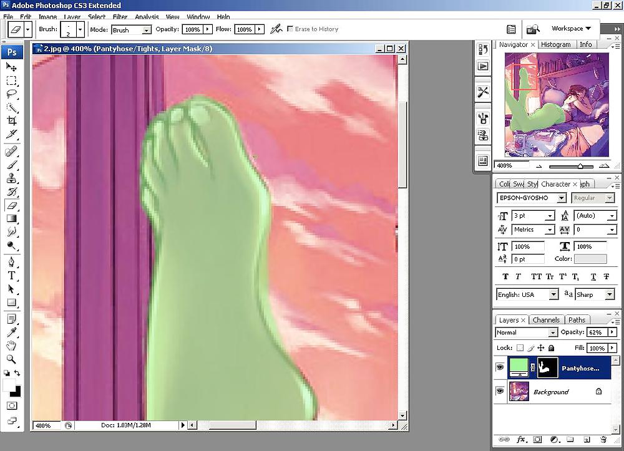The height and width of the screenshot is (451, 624).
Task: Switch to the Paths tab
Action: (577, 320)
